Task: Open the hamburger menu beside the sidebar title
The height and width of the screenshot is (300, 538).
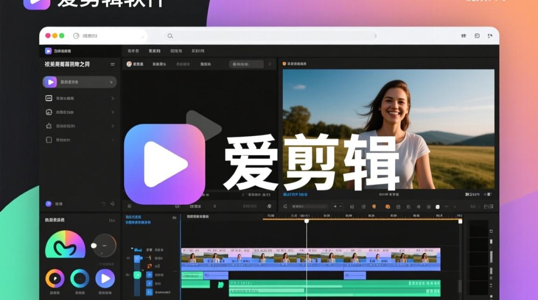Action: pos(112,64)
